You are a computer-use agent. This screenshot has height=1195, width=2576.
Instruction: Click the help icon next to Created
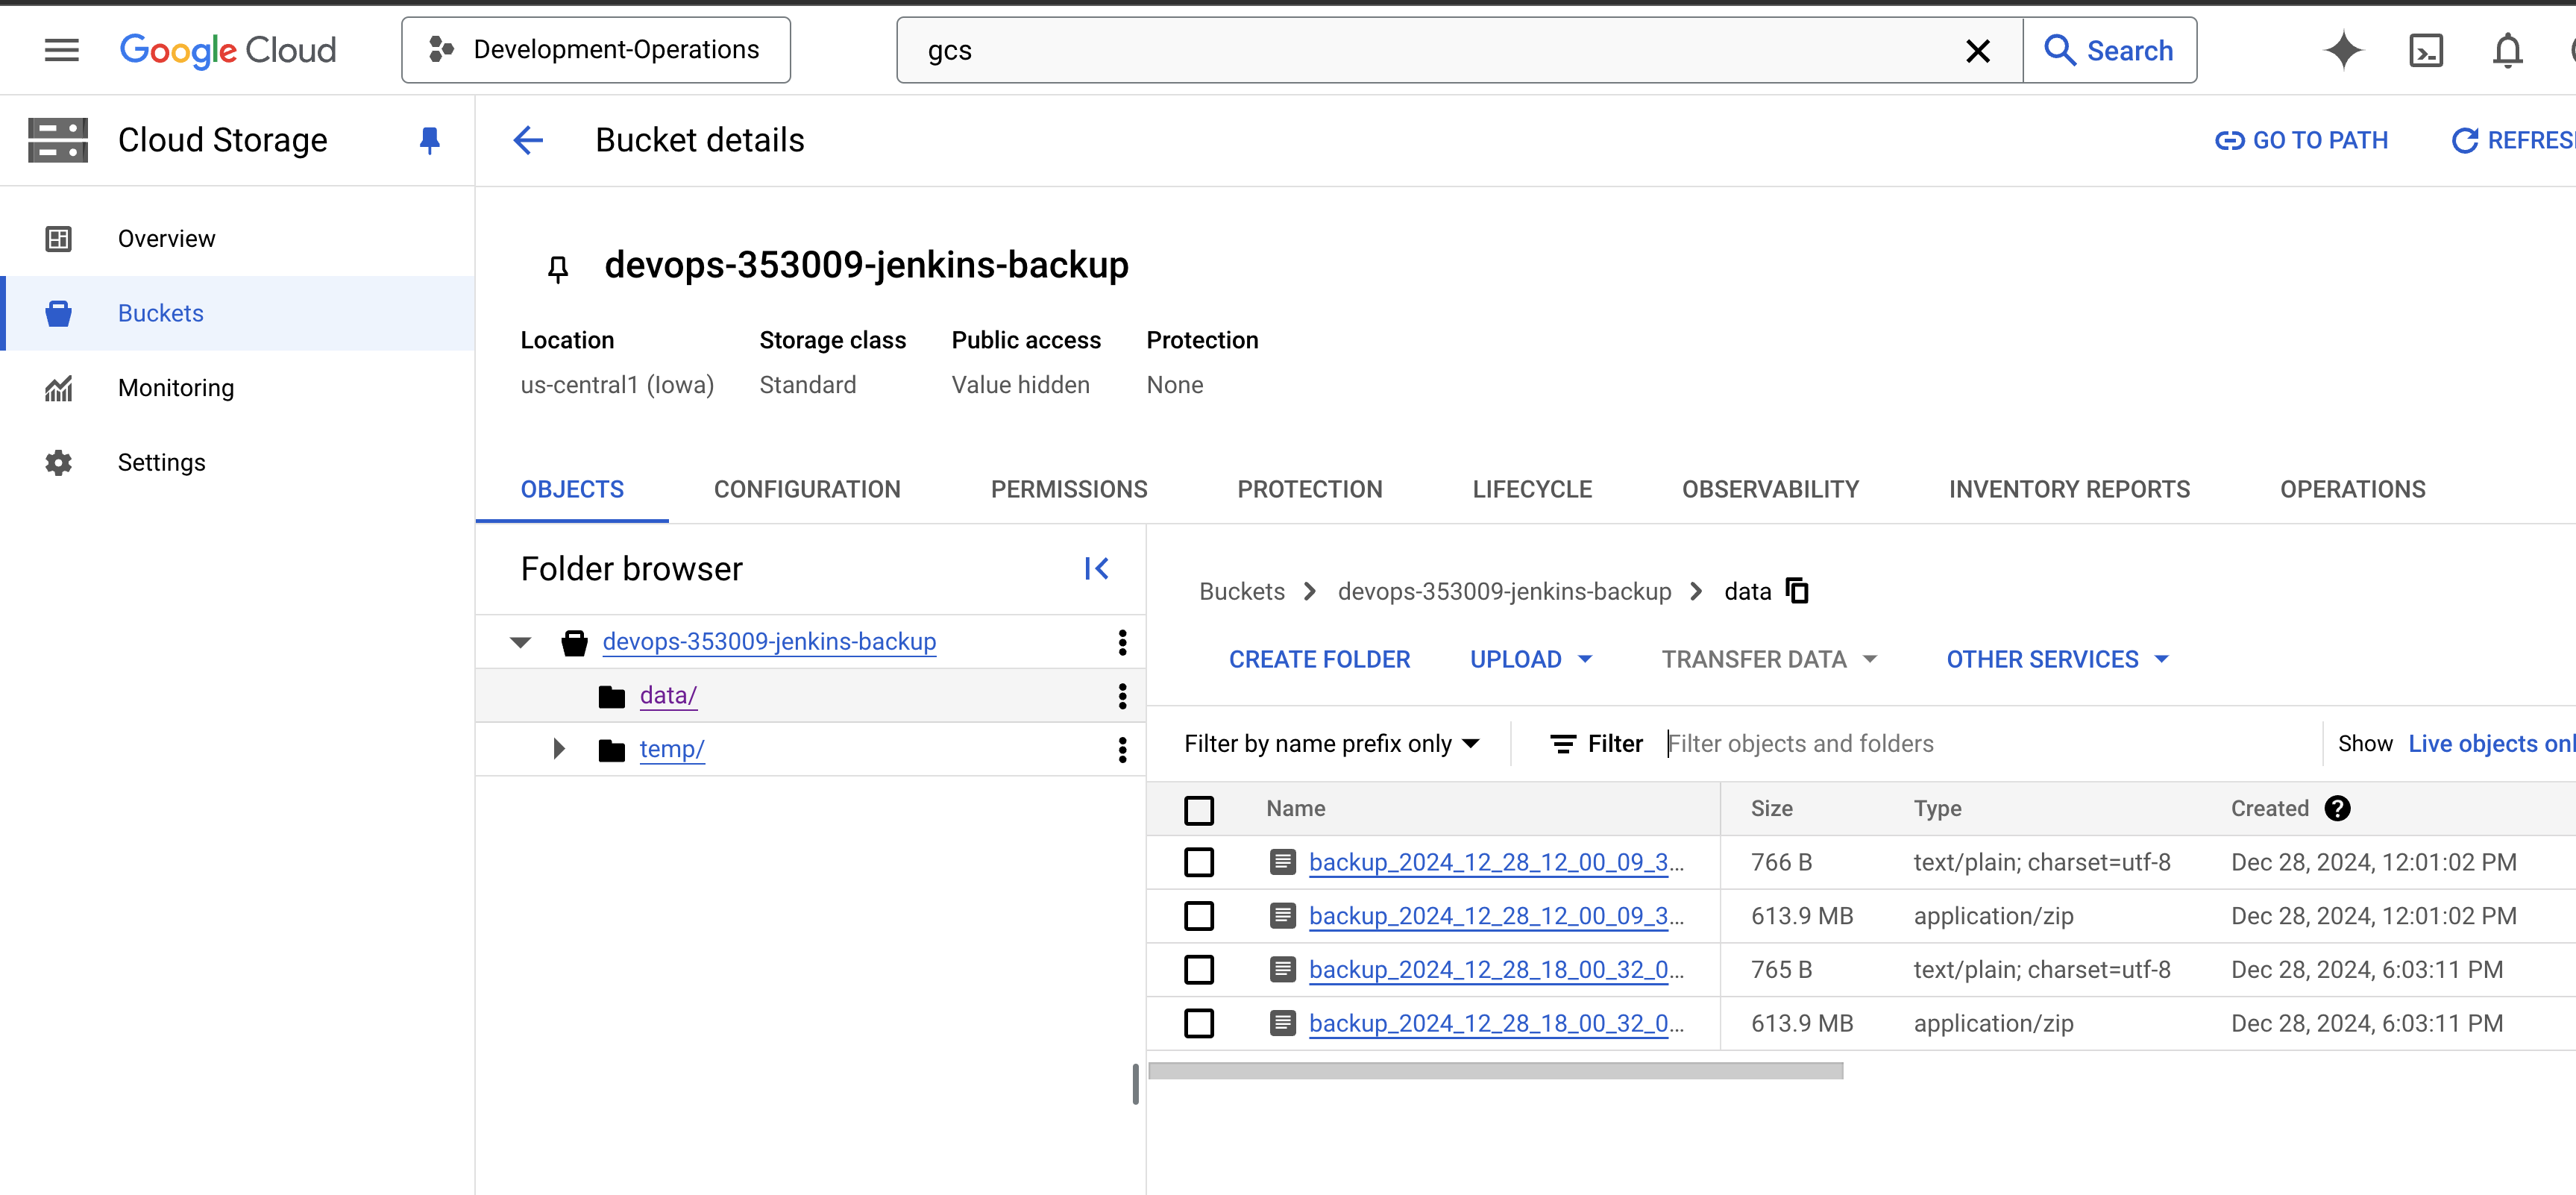2337,808
